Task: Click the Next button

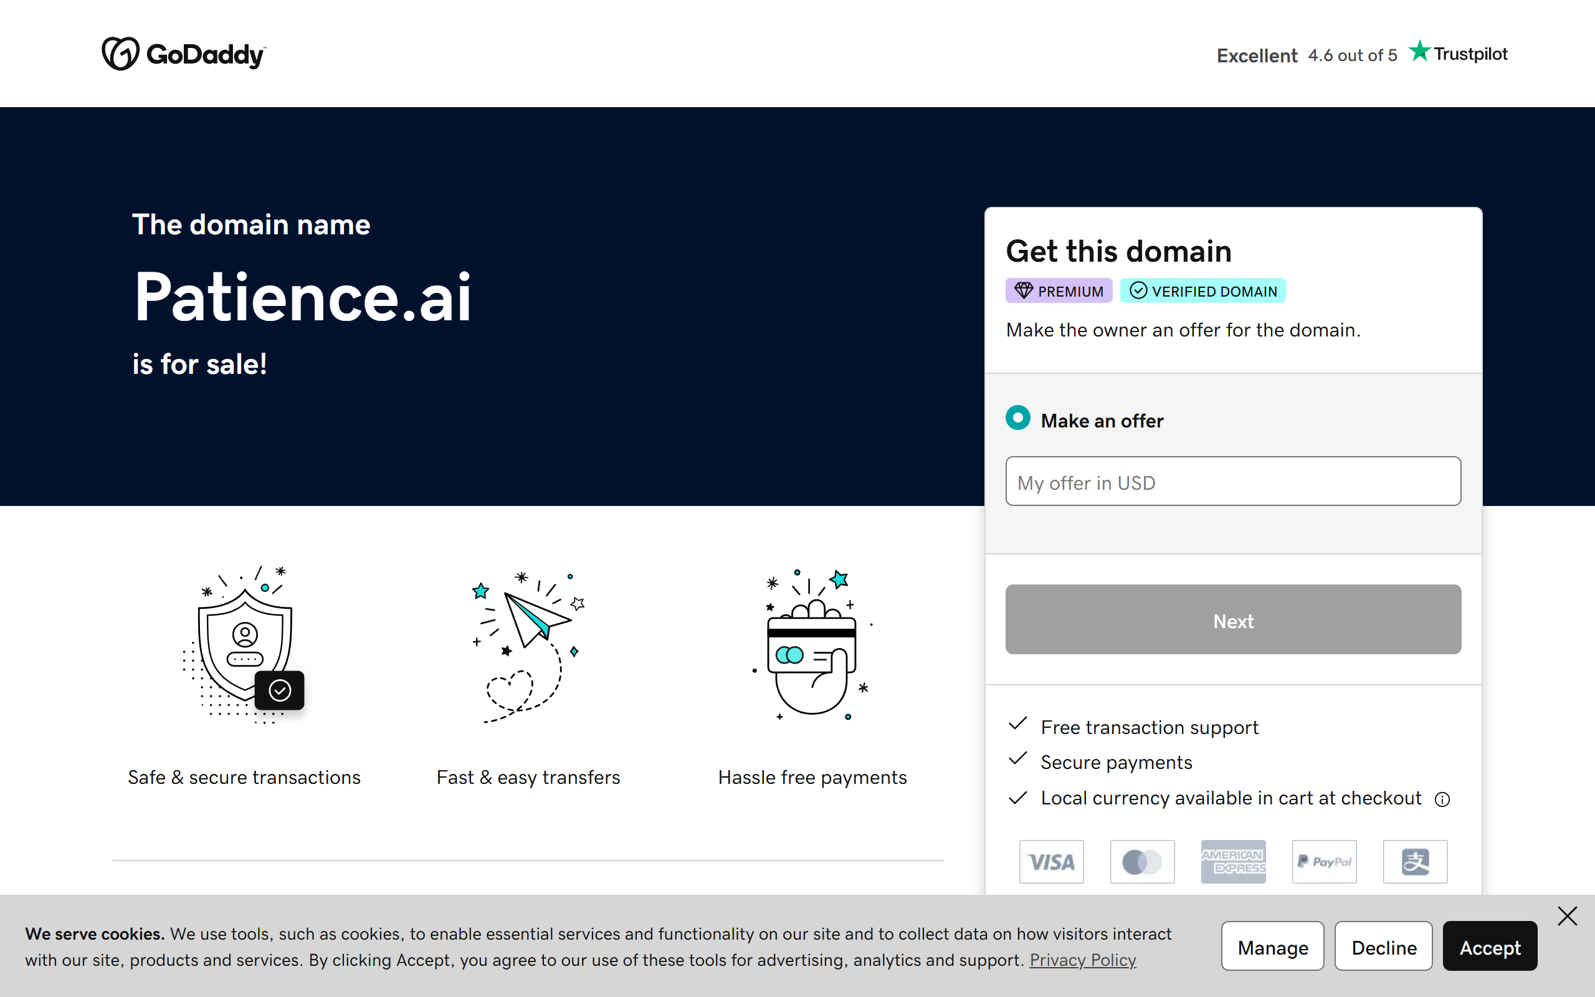Action: pos(1233,619)
